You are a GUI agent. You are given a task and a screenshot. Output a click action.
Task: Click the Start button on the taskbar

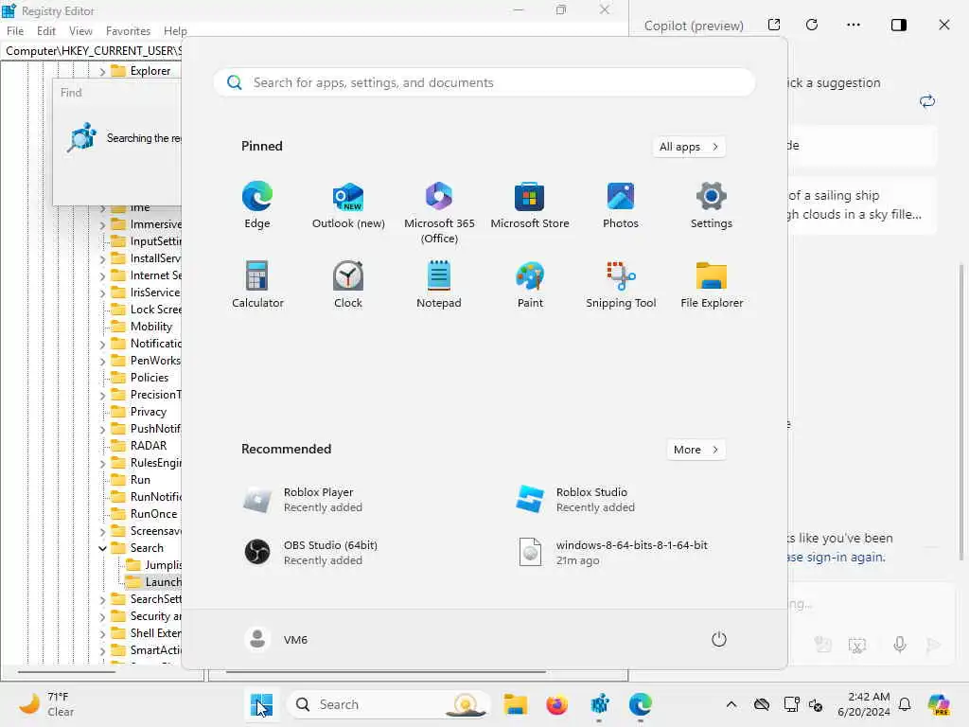click(261, 704)
